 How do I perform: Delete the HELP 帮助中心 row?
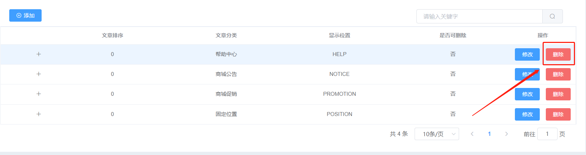pos(558,54)
